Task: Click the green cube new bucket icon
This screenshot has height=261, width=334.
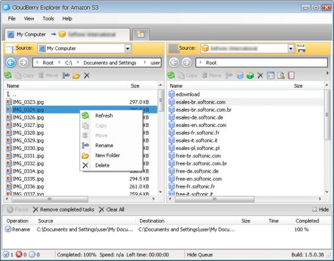Action: tap(250, 75)
